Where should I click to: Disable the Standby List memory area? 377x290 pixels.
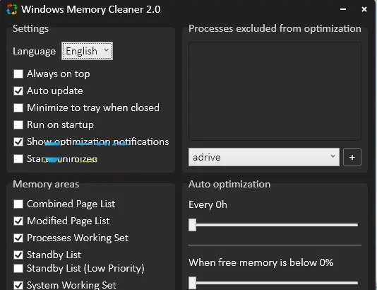[x=18, y=255]
